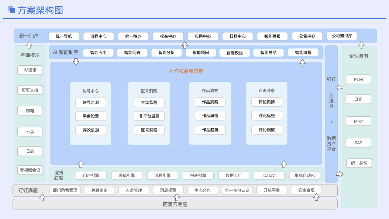Open 大盘监测 under 账号洞察

click(x=149, y=102)
